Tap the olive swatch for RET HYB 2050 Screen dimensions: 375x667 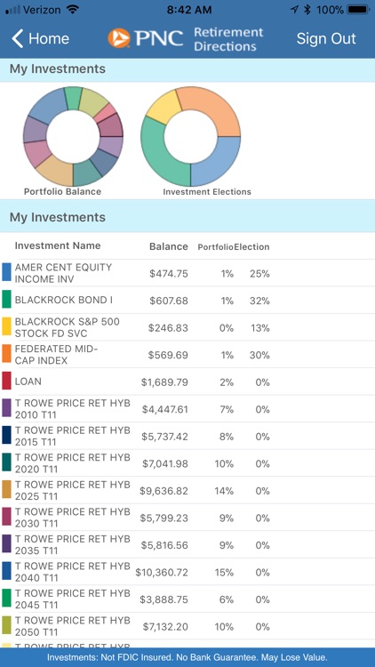pos(6,625)
